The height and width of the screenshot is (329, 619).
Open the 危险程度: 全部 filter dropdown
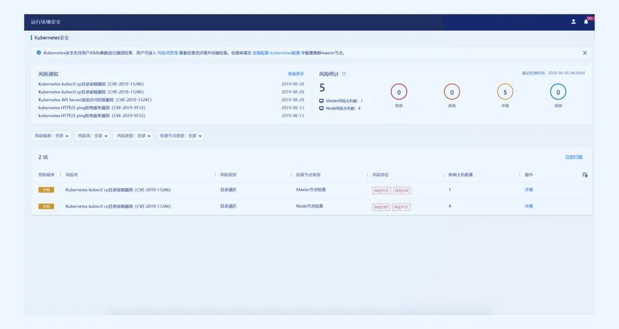51,136
